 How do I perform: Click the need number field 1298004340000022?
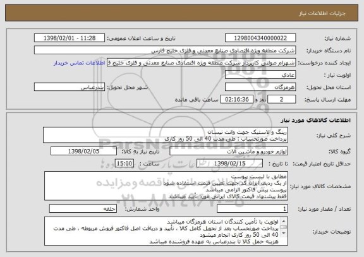coord(260,38)
